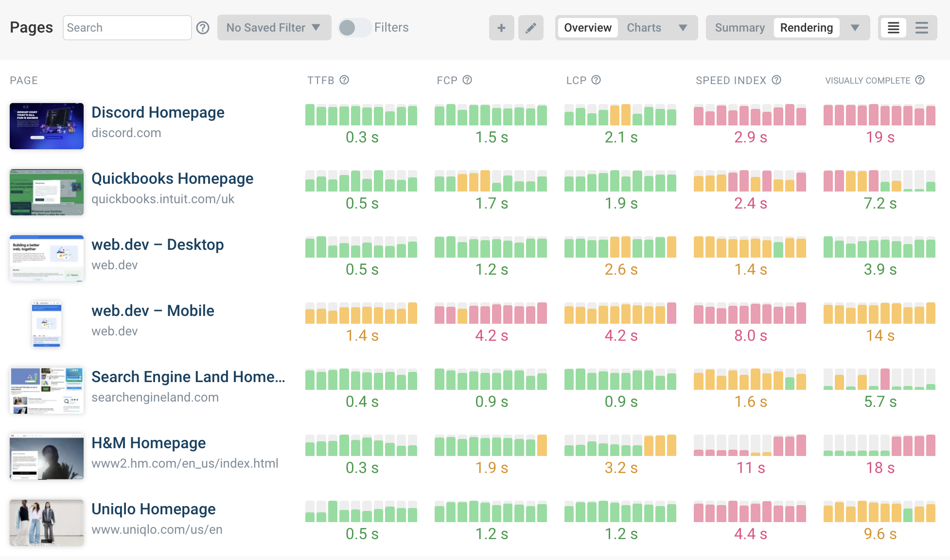The height and width of the screenshot is (560, 950).
Task: Click the Search pages input field
Action: coord(127,28)
